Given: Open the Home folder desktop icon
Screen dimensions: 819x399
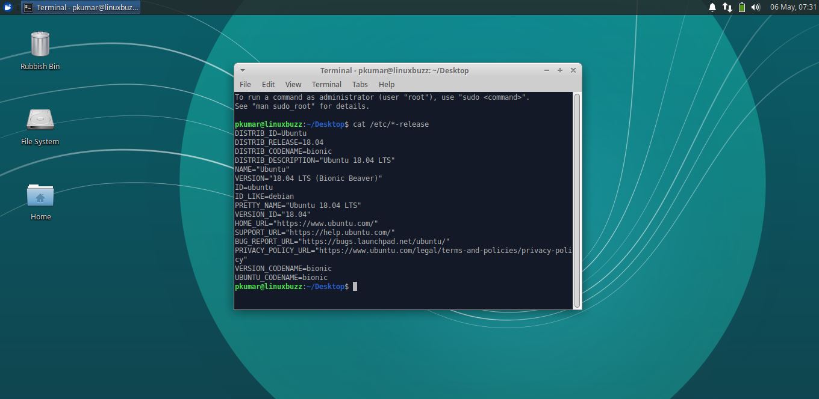Looking at the screenshot, I should click(x=40, y=202).
